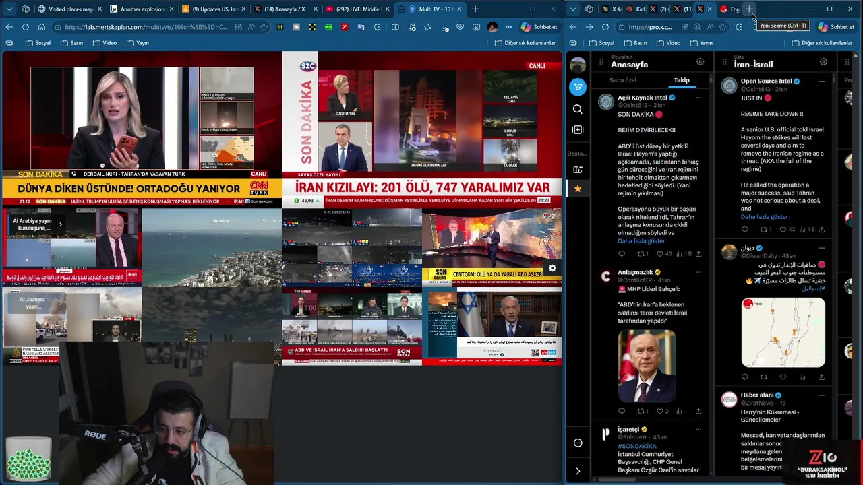Viewport: 863px width, 485px height.
Task: Open Al Arabiya video tile
Action: tap(72, 247)
